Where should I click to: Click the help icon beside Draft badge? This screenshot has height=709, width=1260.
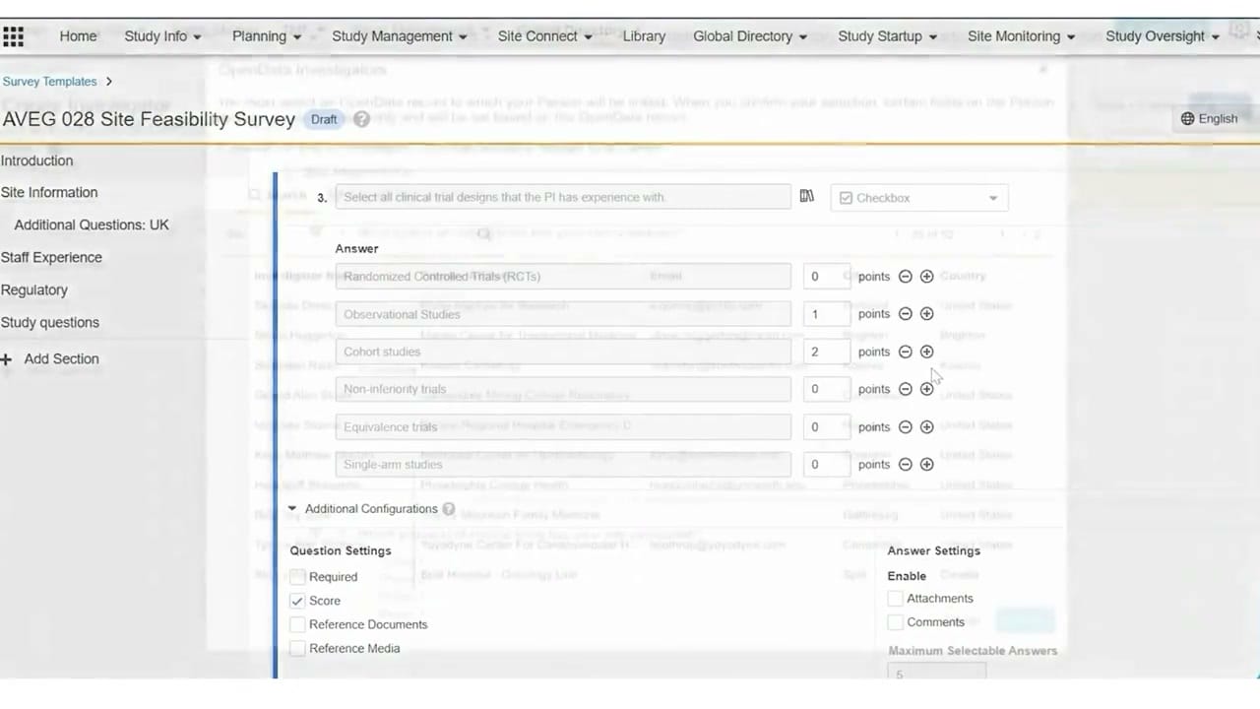361,119
